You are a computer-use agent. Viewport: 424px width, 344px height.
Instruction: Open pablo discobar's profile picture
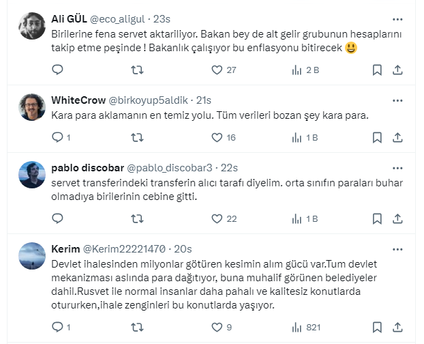[32, 175]
